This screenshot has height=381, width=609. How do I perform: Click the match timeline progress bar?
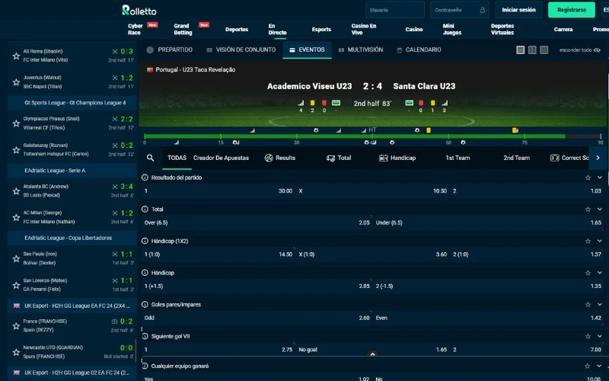372,136
